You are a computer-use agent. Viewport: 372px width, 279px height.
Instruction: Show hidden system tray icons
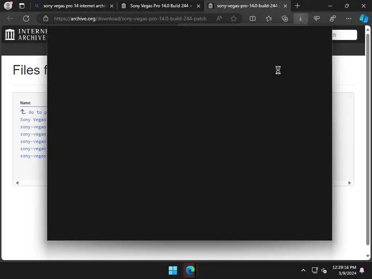303,270
